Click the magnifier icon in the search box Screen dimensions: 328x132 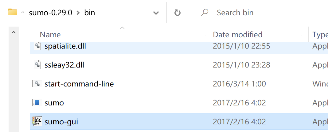(x=205, y=13)
